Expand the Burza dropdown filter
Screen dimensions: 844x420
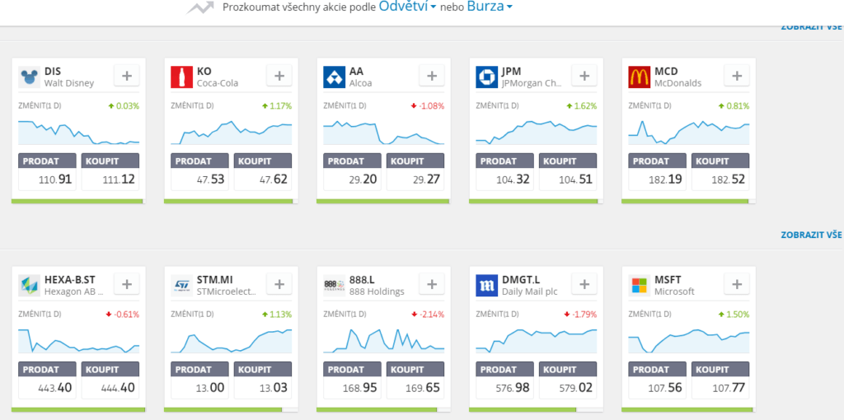(490, 7)
